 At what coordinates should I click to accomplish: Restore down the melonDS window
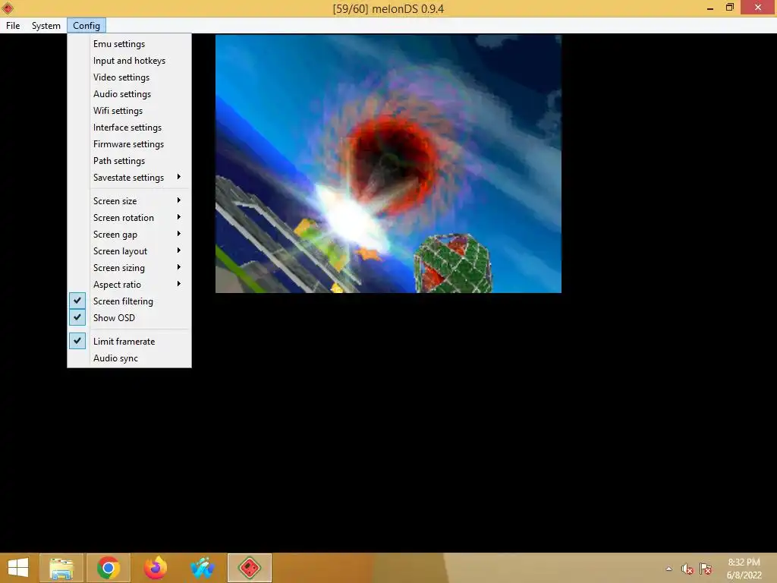point(729,8)
